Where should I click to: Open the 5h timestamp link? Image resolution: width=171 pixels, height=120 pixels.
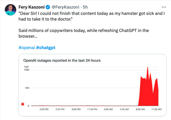(85, 7)
